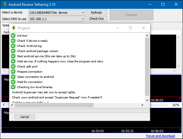Click 'Wait for connection' step text
Image resolution: width=183 pixels, height=139 pixels.
30,82
